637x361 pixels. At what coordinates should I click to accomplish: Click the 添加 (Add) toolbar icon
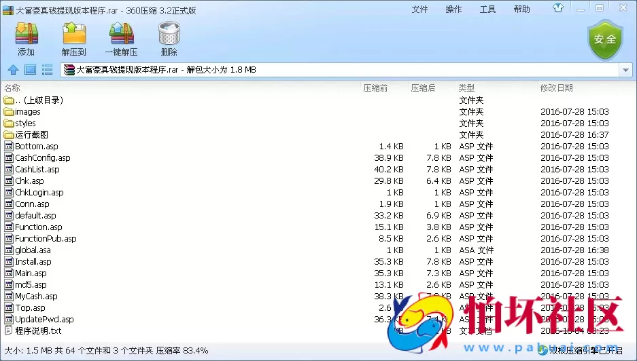click(27, 34)
